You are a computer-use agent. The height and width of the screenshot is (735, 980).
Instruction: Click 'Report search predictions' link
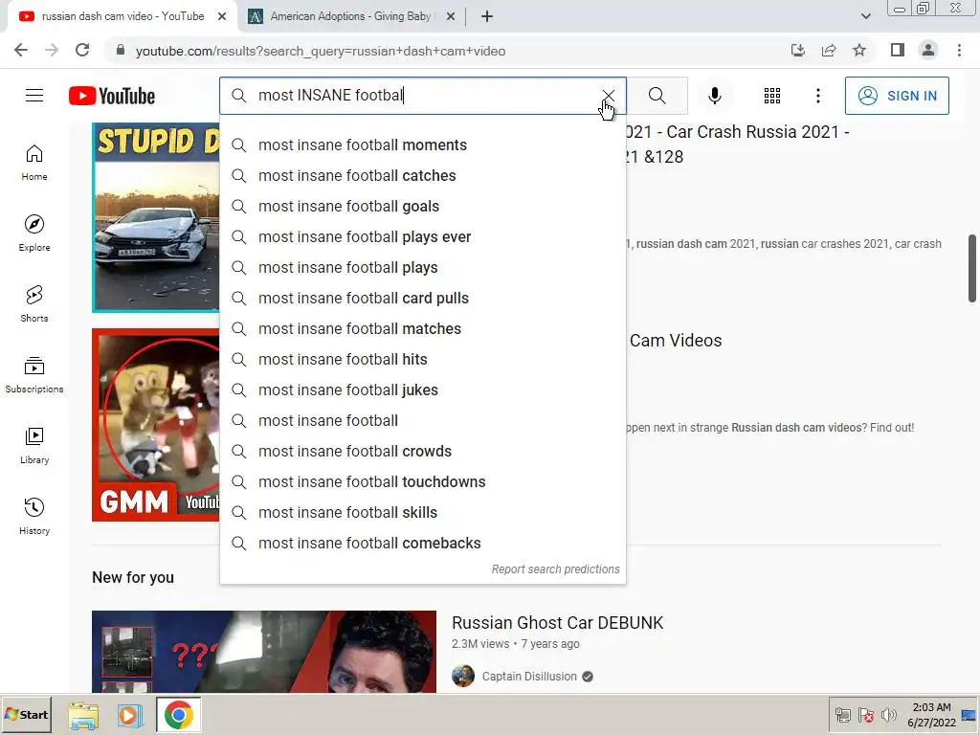coord(555,569)
